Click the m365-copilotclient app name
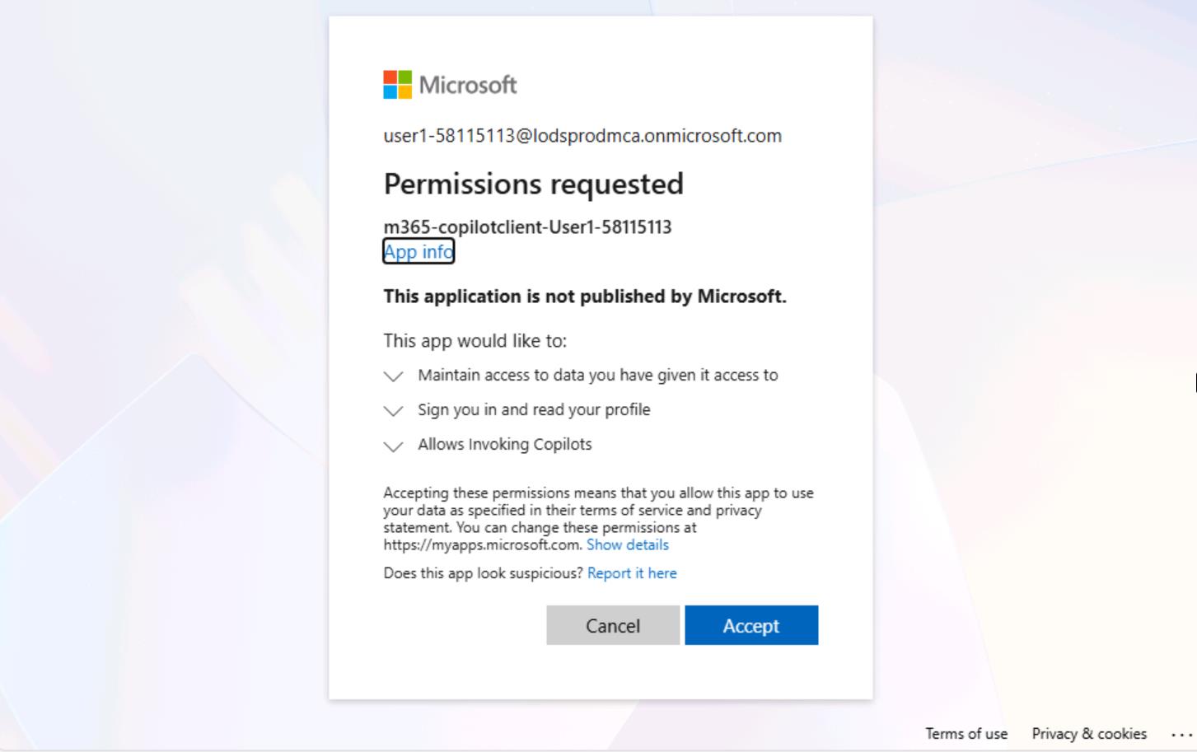Screen dimensions: 1197x752 (x=527, y=227)
